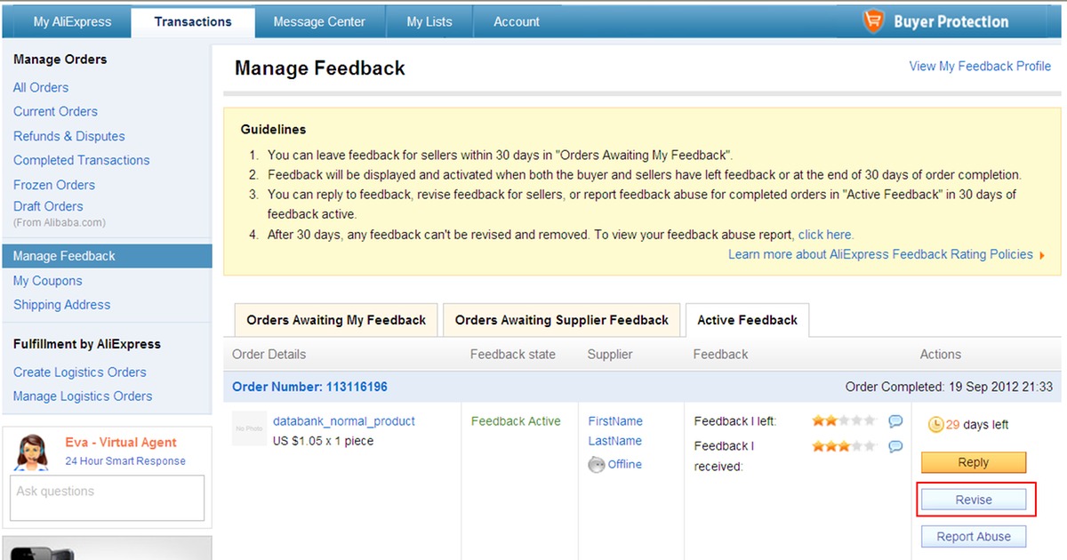Open View My Feedback Profile link
The image size is (1067, 560).
[x=979, y=66]
